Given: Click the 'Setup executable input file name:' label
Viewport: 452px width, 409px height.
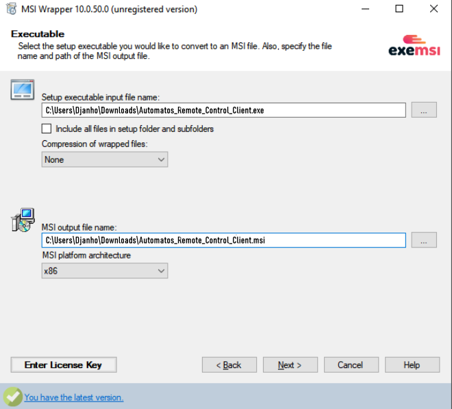Looking at the screenshot, I should click(x=101, y=97).
